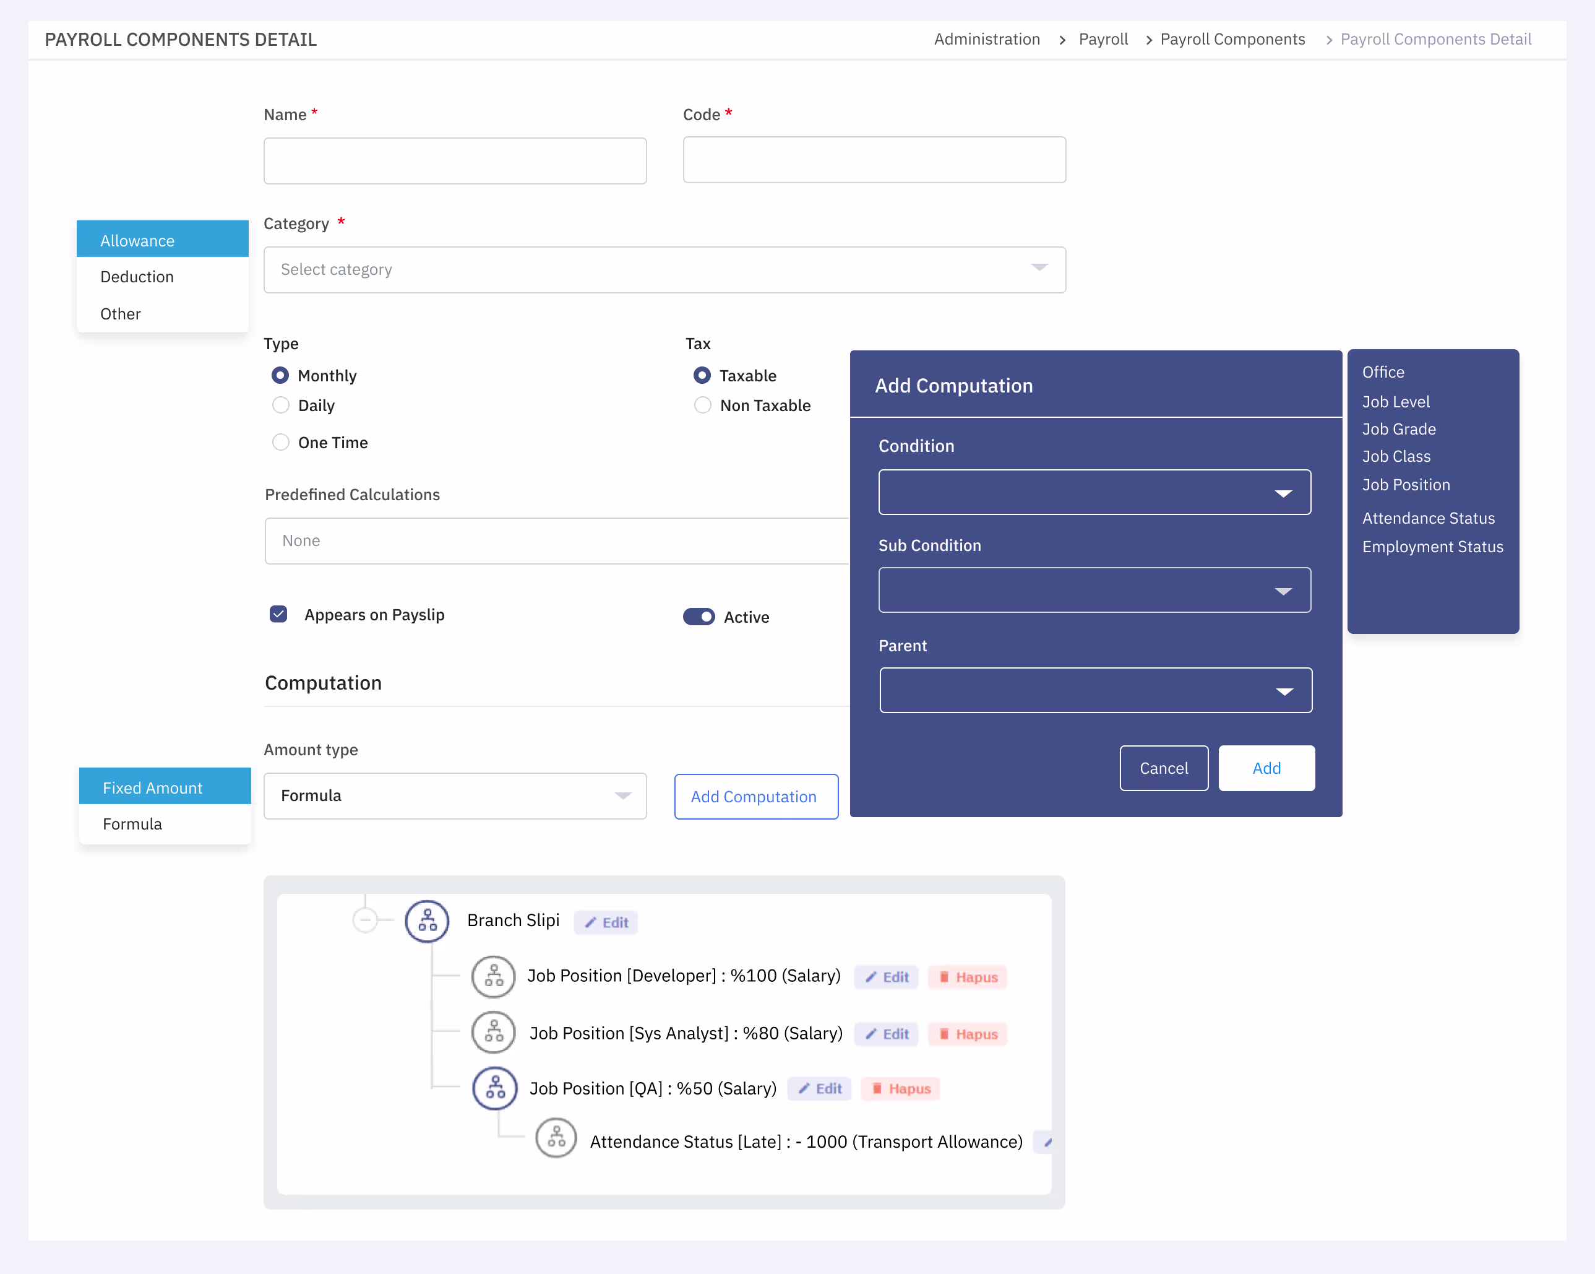Click the Attendance Status Late node icon
The image size is (1595, 1274).
[x=556, y=1138]
